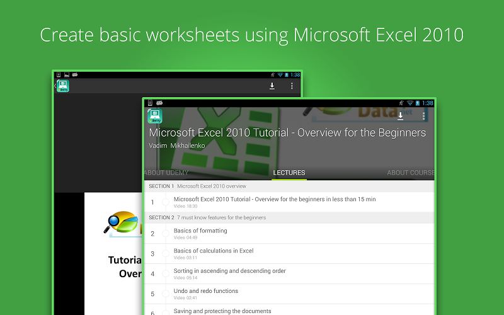
Task: Tap the muted sound icon in front window status bar
Action: tap(401, 103)
